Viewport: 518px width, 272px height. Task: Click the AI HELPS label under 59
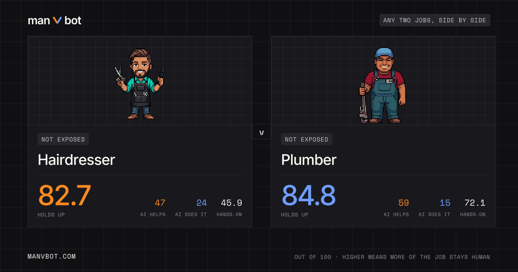click(396, 215)
